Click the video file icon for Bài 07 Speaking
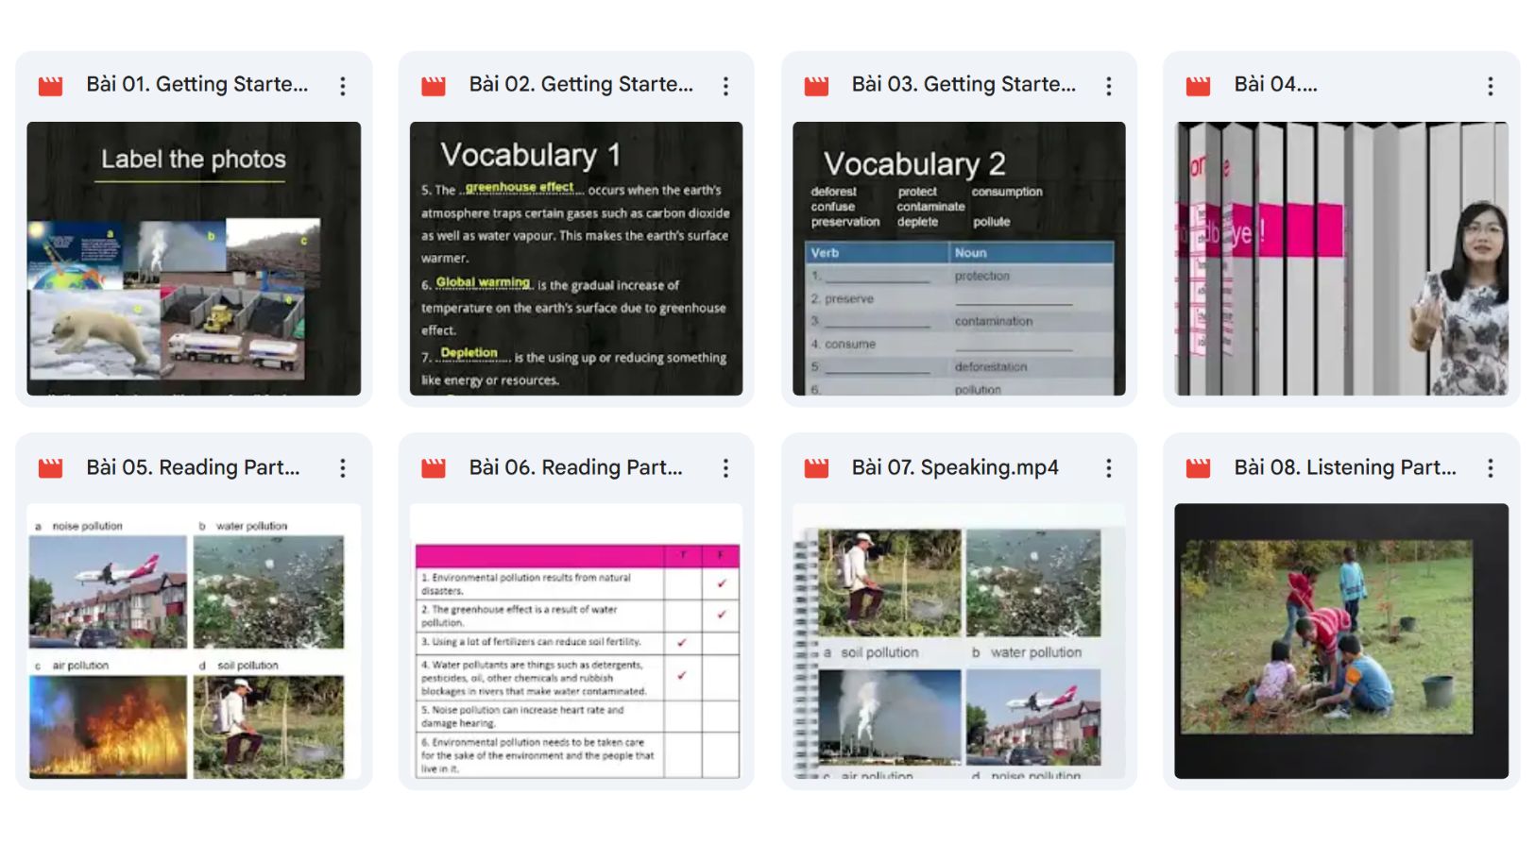 pos(816,468)
